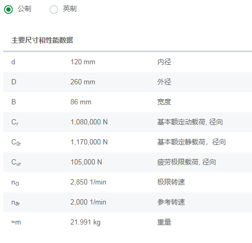
Task: Click the 105,000 N fatigue limit value
Action: pos(86,162)
